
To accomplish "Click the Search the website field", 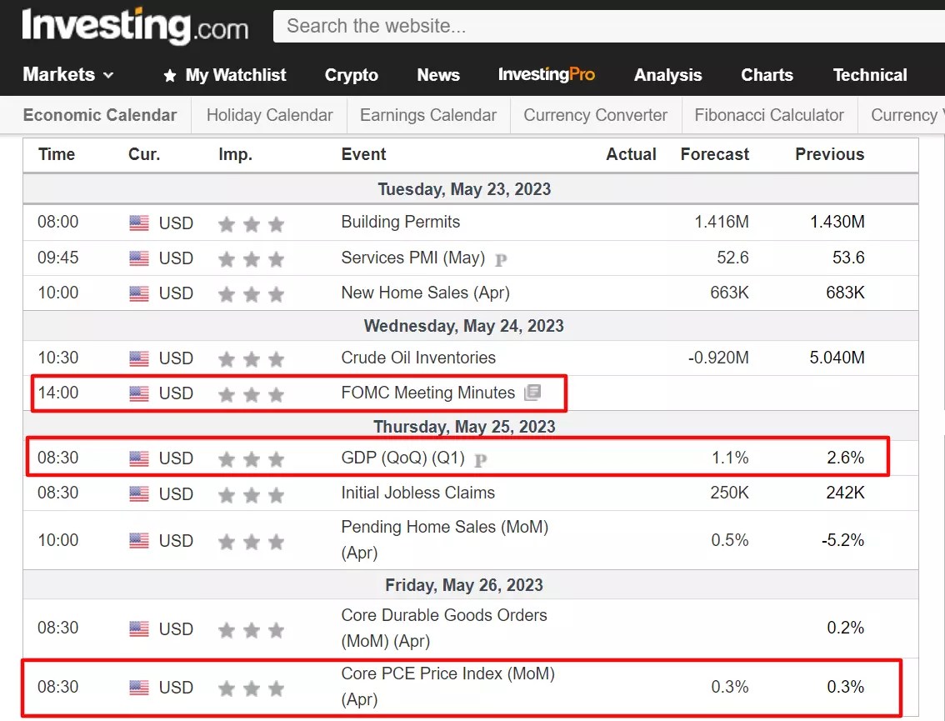I will [608, 26].
